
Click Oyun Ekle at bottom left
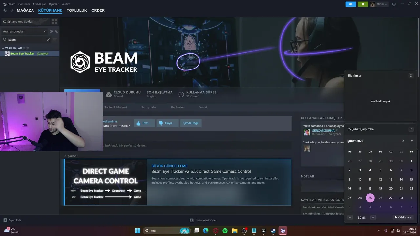click(12, 220)
